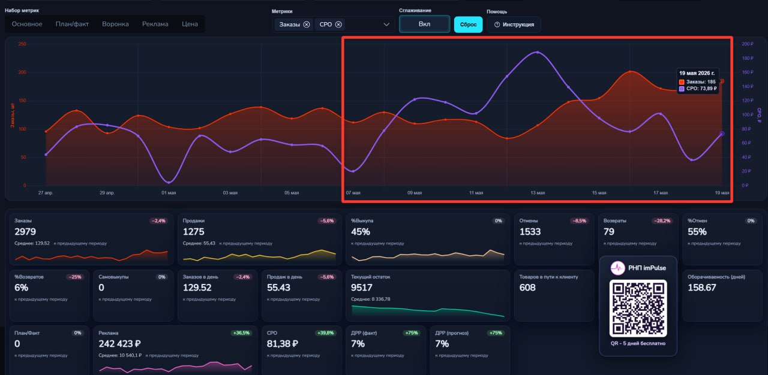Click the −28,2% badge on the Возвраты card
Image resolution: width=768 pixels, height=375 pixels.
tap(662, 220)
